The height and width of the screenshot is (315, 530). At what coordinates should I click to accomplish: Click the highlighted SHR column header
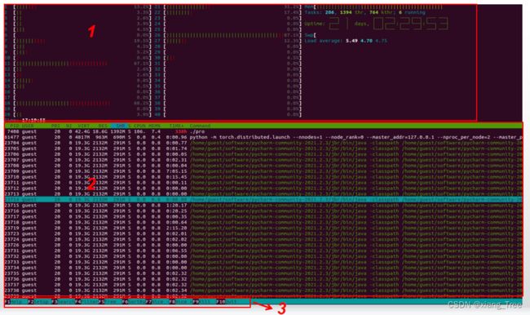(119, 126)
